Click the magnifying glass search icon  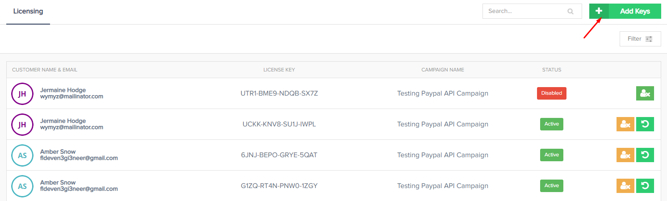(x=570, y=12)
